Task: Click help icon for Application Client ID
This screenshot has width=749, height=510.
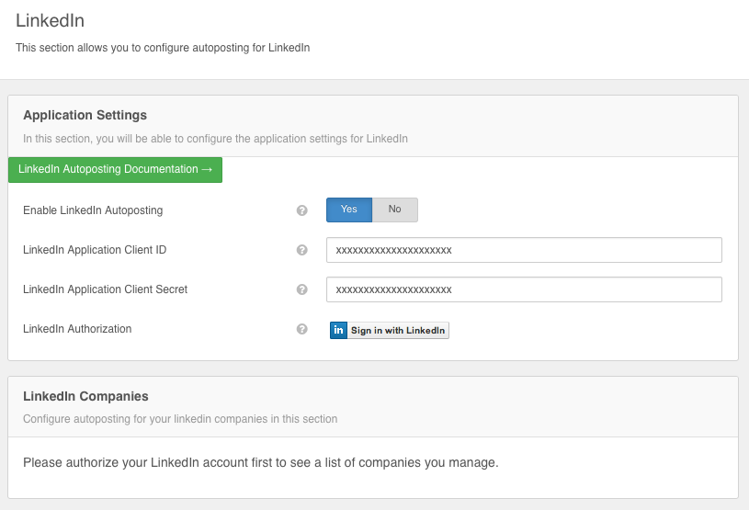Action: [x=301, y=250]
